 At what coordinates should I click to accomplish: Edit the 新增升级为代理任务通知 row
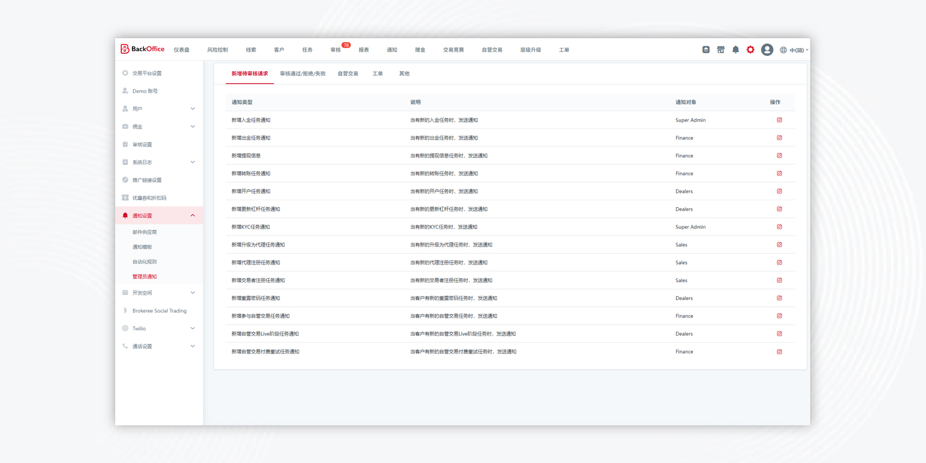click(x=780, y=245)
